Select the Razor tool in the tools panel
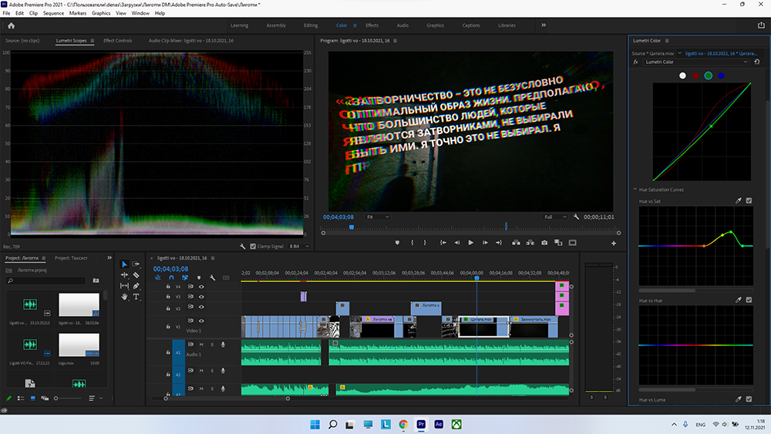This screenshot has width=771, height=434. (x=136, y=274)
